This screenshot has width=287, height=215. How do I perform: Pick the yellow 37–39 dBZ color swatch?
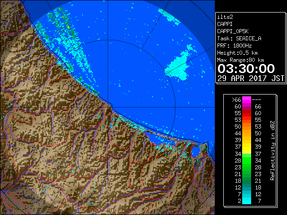247,147
